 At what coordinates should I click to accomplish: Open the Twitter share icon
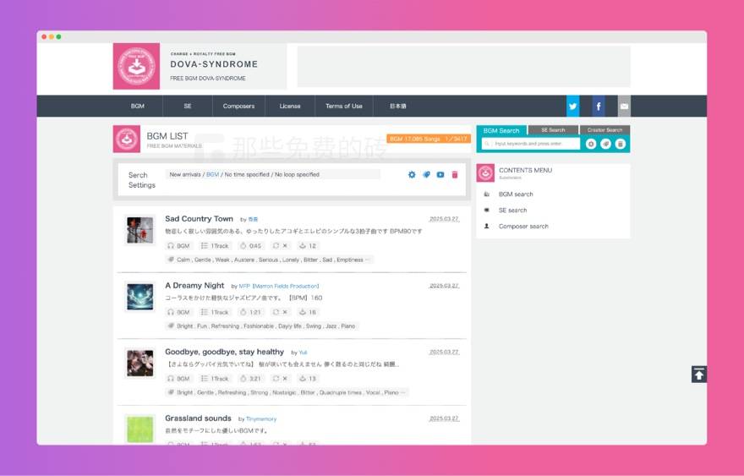tap(572, 106)
